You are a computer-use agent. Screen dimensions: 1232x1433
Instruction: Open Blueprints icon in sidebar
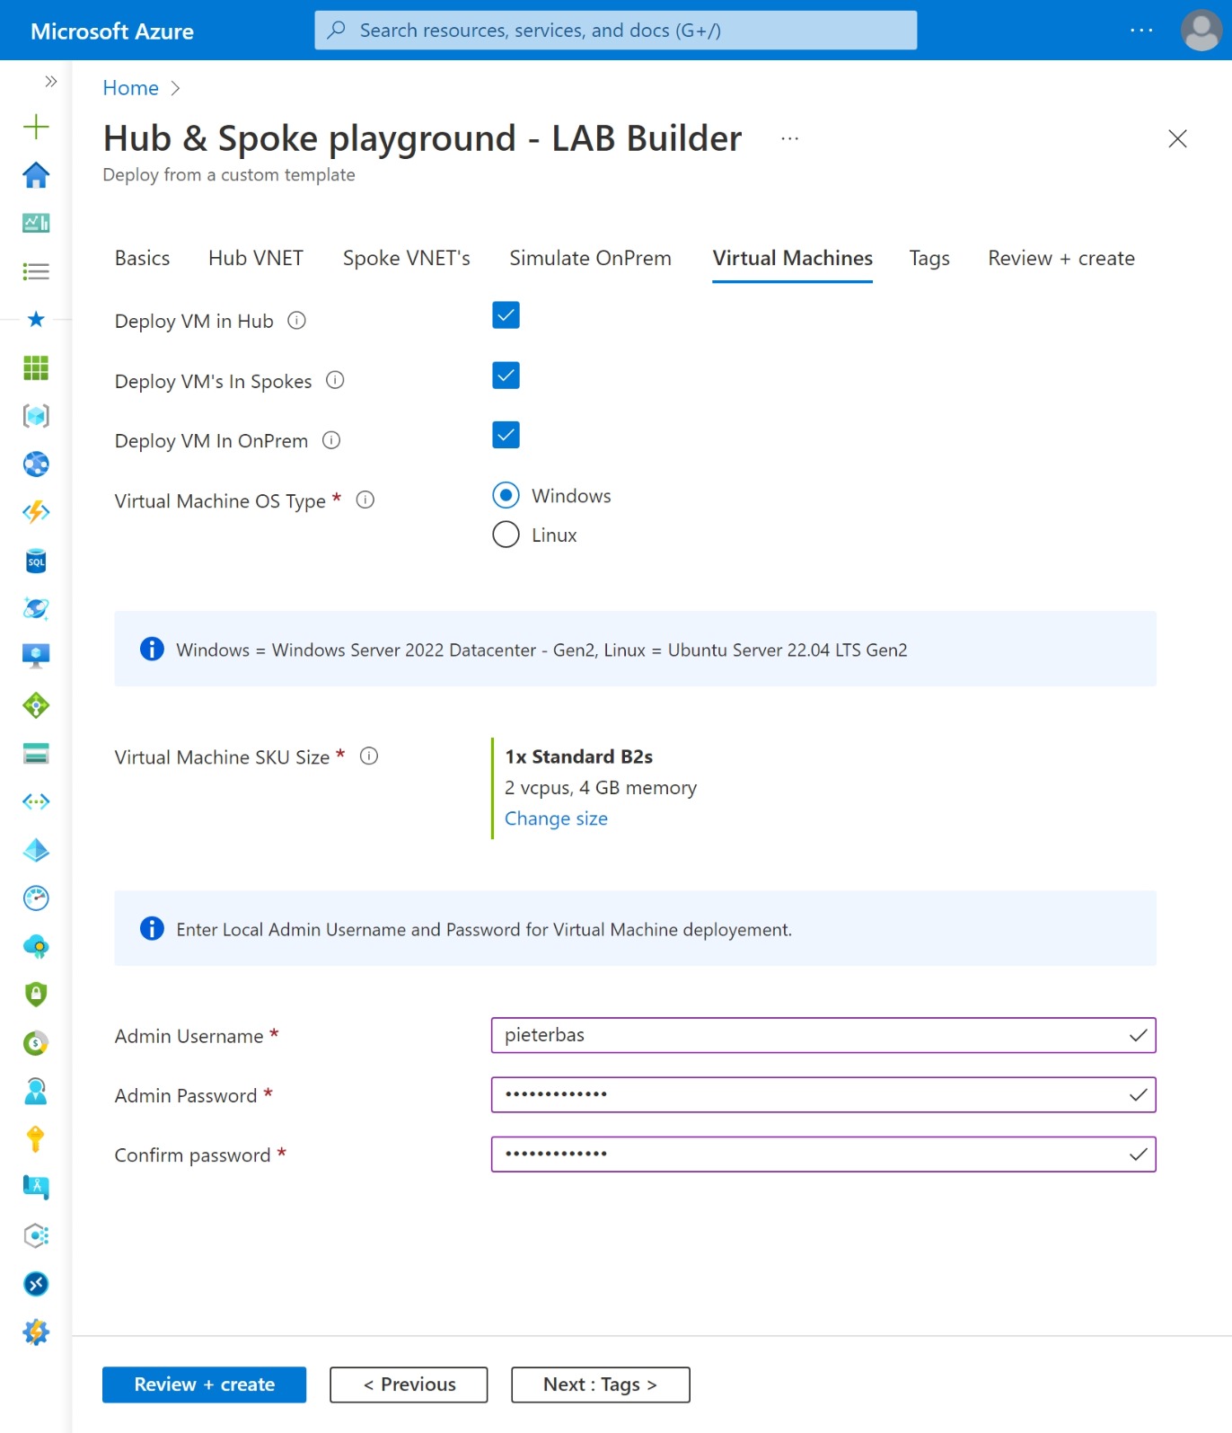[36, 1187]
